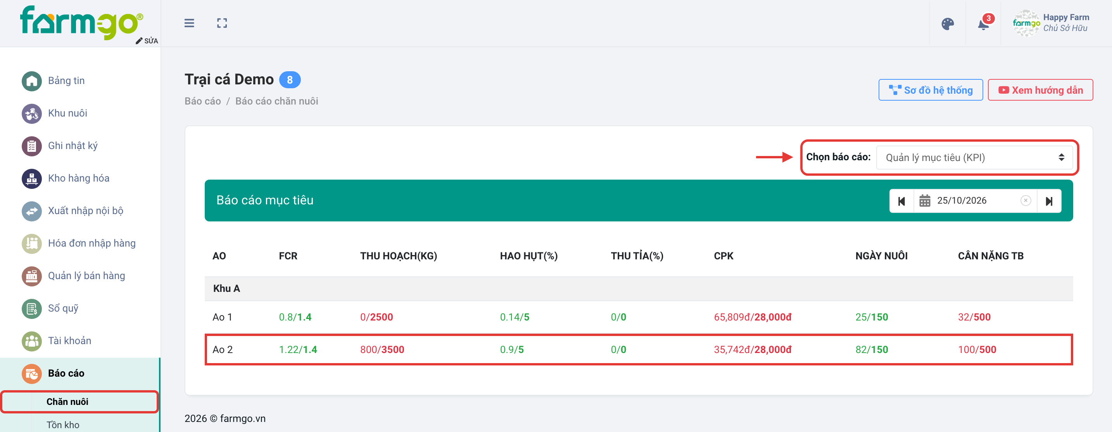Viewport: 1112px width, 432px height.
Task: Open Kho hàng hóa menu
Action: (79, 178)
